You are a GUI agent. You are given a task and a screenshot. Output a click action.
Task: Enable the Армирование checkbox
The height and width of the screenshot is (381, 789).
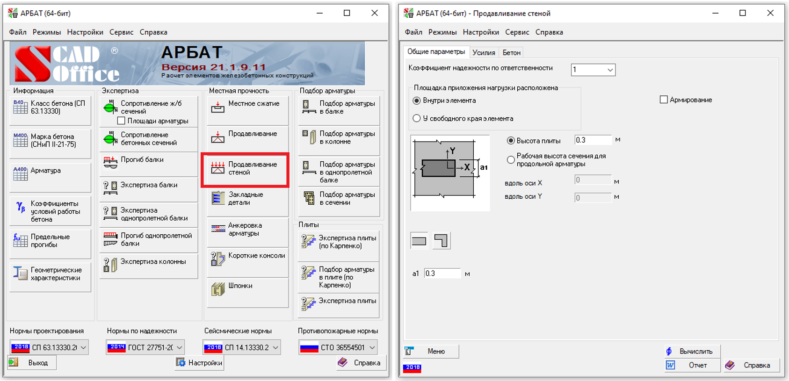point(663,100)
